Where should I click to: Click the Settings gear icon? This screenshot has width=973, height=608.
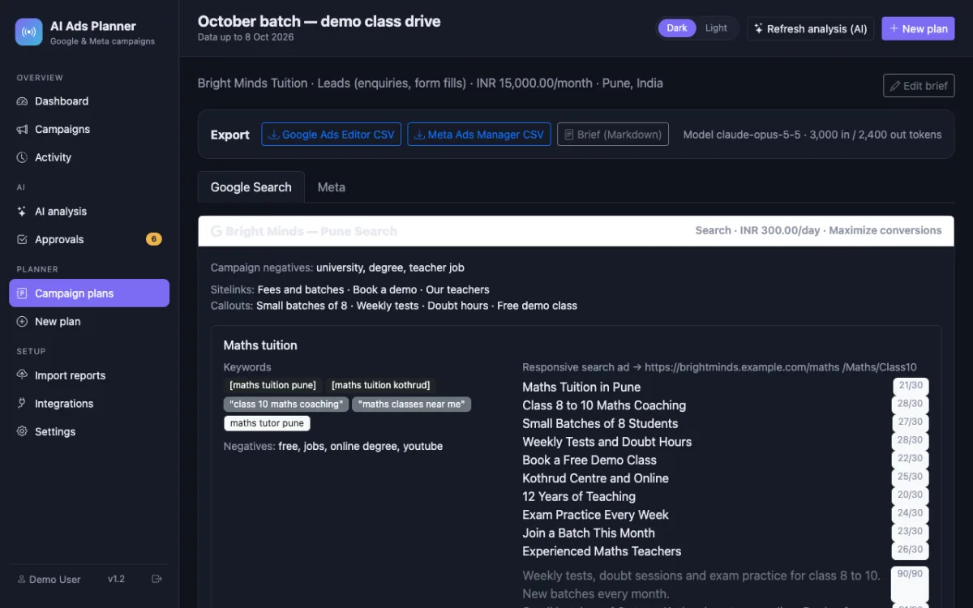[22, 431]
